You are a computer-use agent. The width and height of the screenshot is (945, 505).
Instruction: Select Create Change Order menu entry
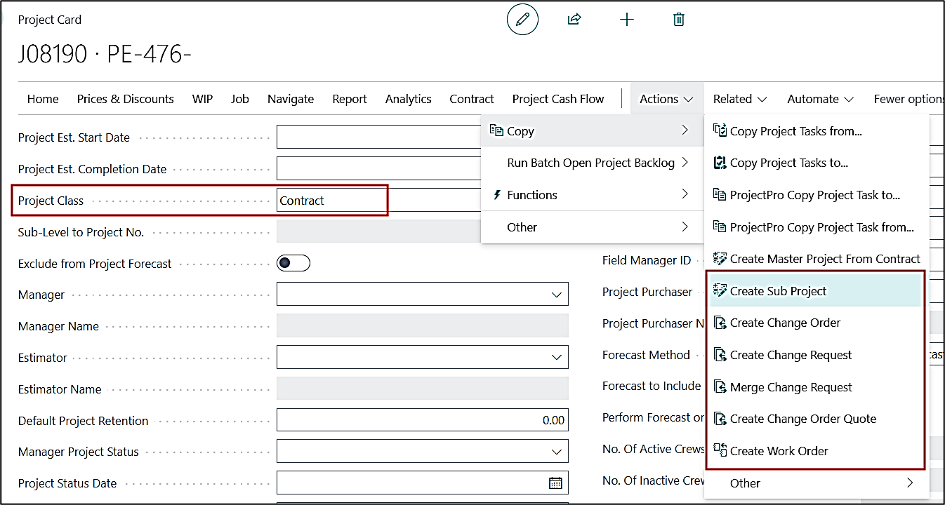tap(785, 323)
